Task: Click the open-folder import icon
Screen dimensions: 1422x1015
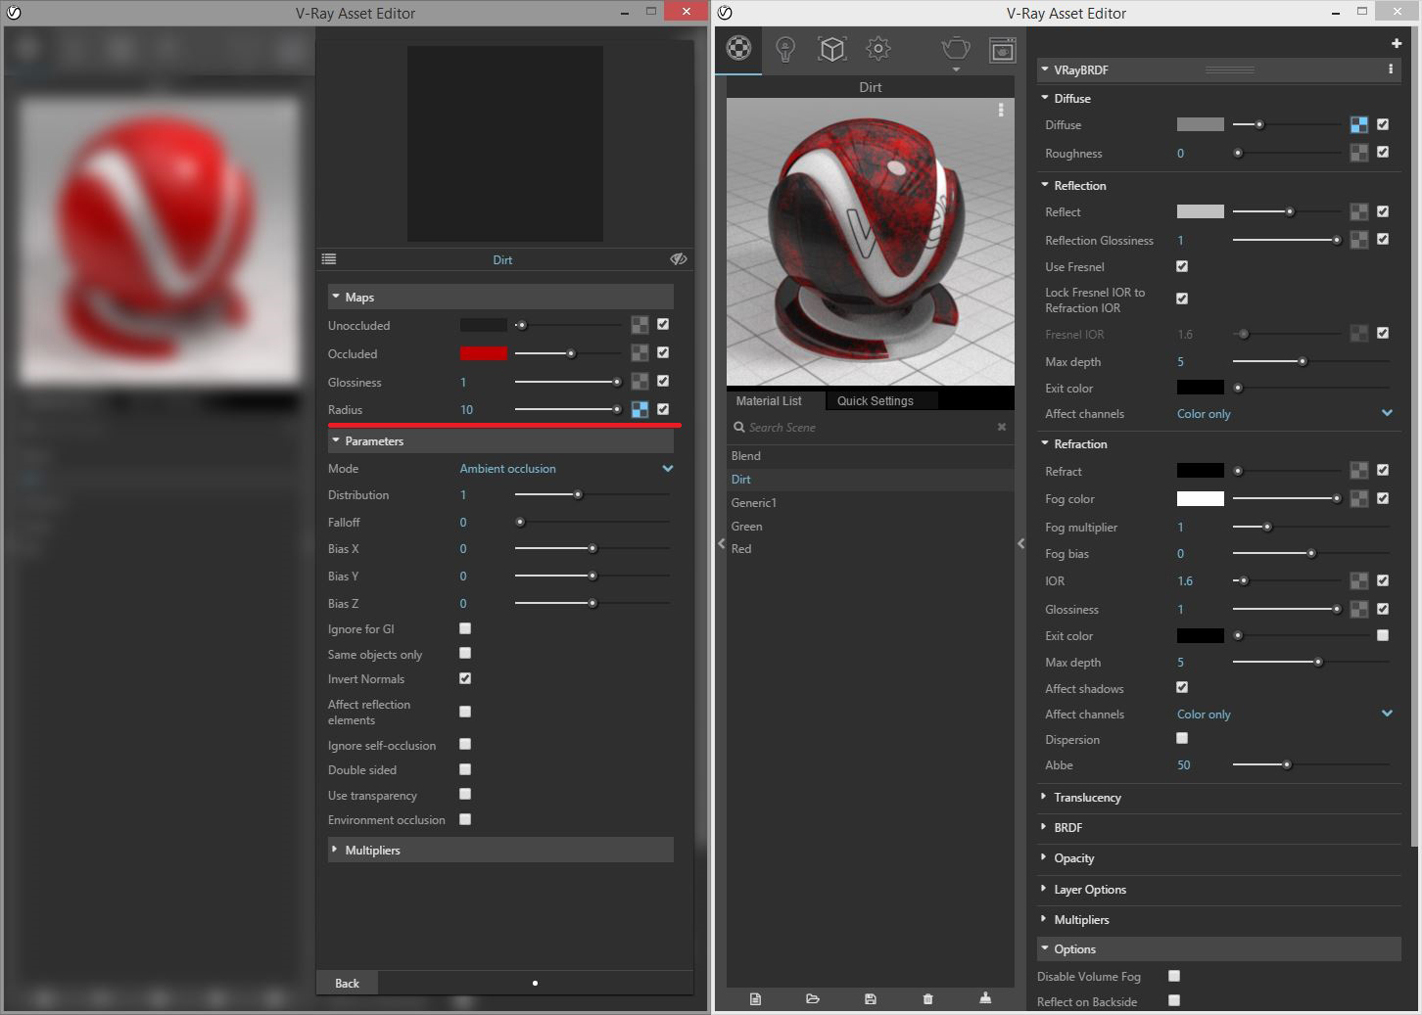Action: (812, 998)
